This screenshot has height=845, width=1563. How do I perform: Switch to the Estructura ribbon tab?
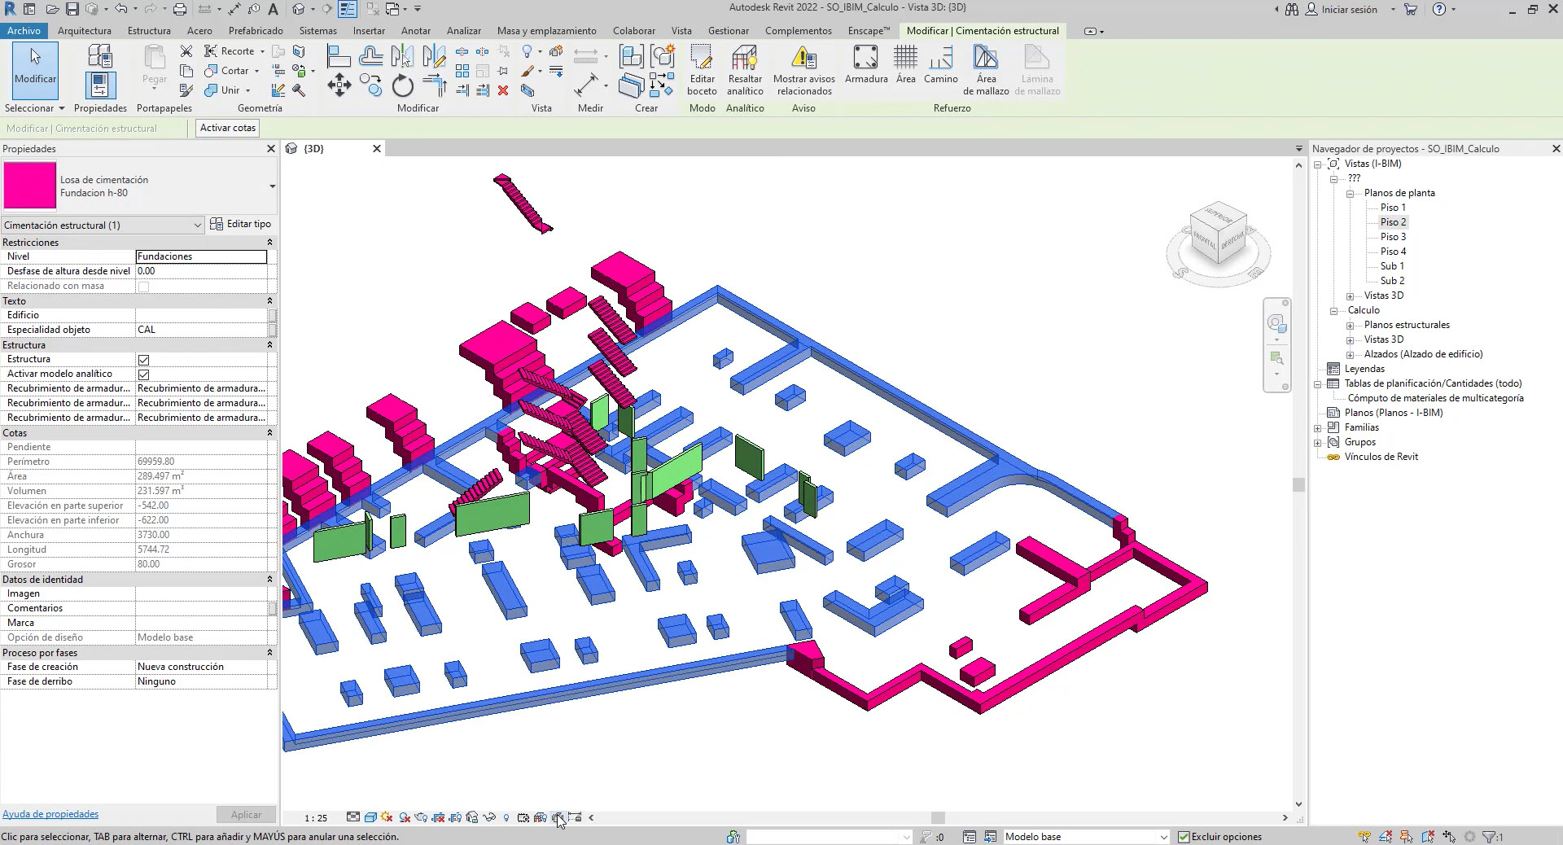(x=149, y=31)
